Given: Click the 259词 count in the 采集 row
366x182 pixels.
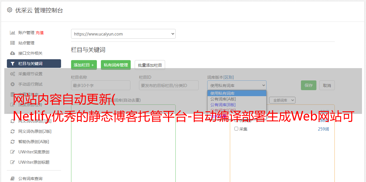Looking at the screenshot, I should click(x=323, y=129).
